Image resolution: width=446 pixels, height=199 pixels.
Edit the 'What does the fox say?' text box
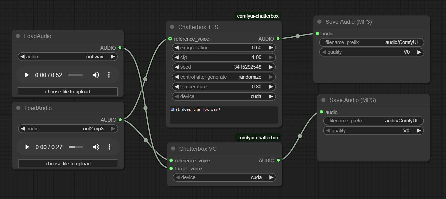(224, 115)
